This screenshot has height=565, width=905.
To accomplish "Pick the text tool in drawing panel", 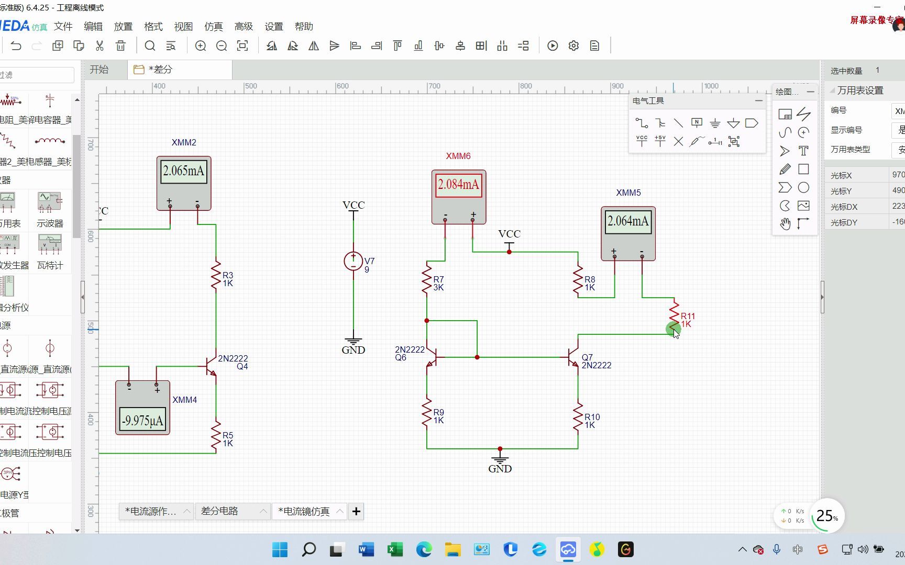I will (803, 151).
